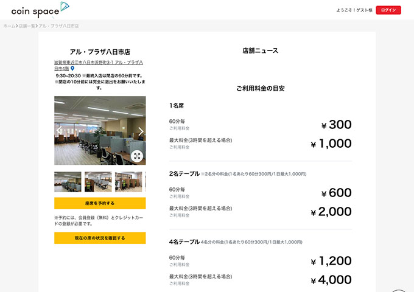Open the ホーム breadcrumb link
This screenshot has width=414, height=292.
(9, 26)
